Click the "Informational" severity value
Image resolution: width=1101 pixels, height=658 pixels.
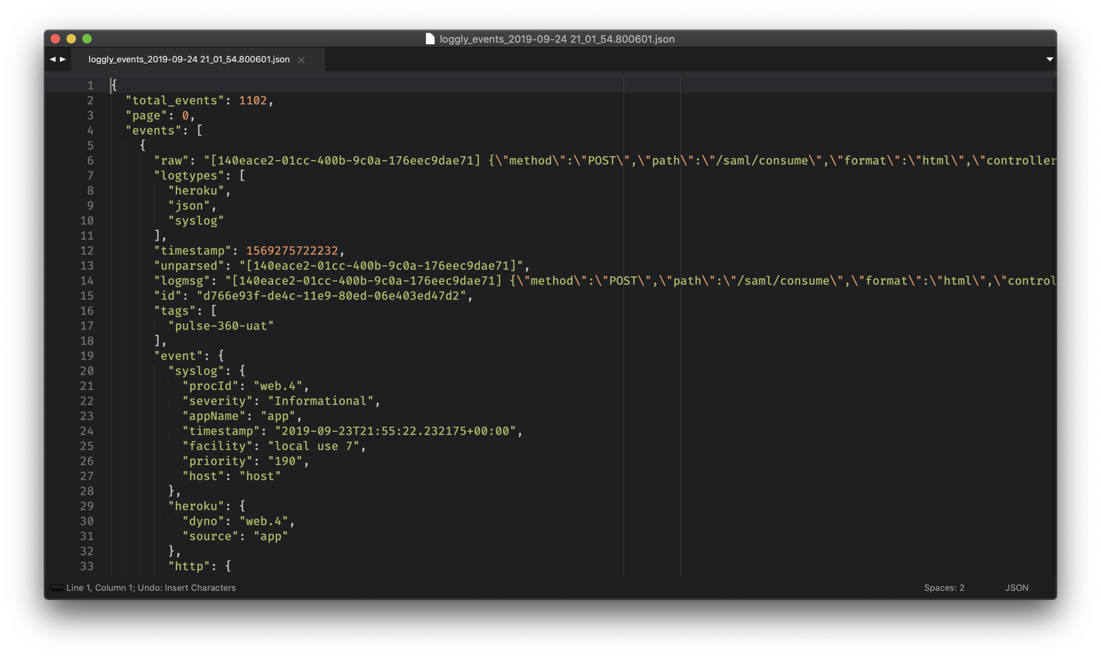[x=320, y=401]
